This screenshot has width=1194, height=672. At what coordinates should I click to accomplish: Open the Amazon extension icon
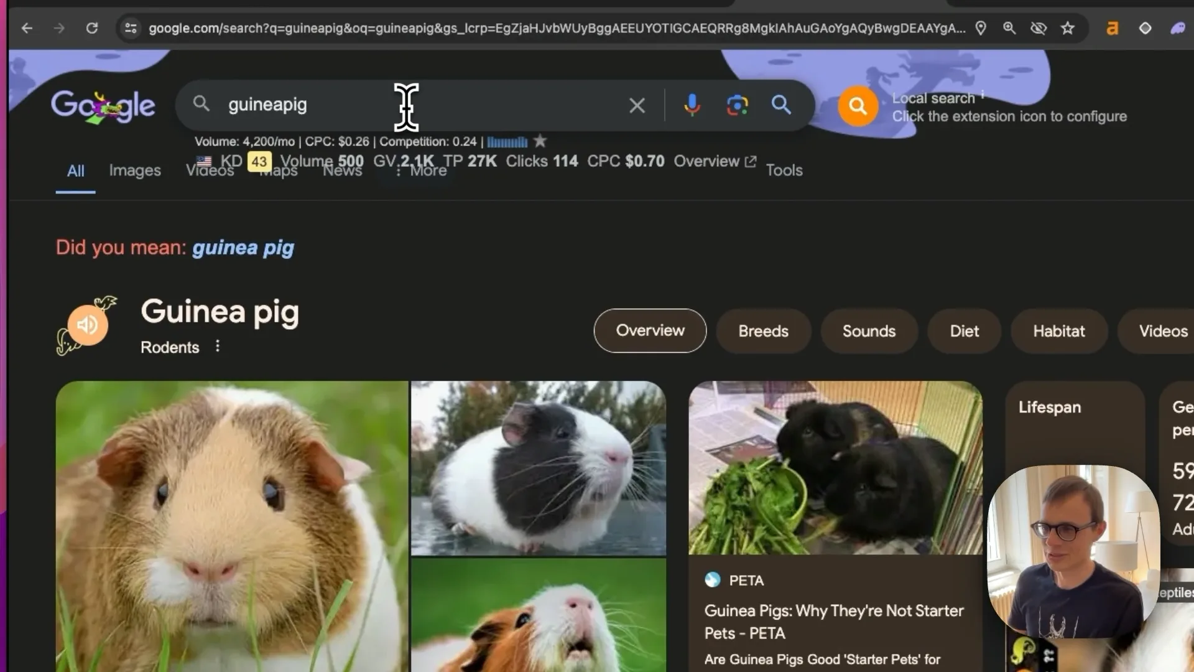[1112, 28]
